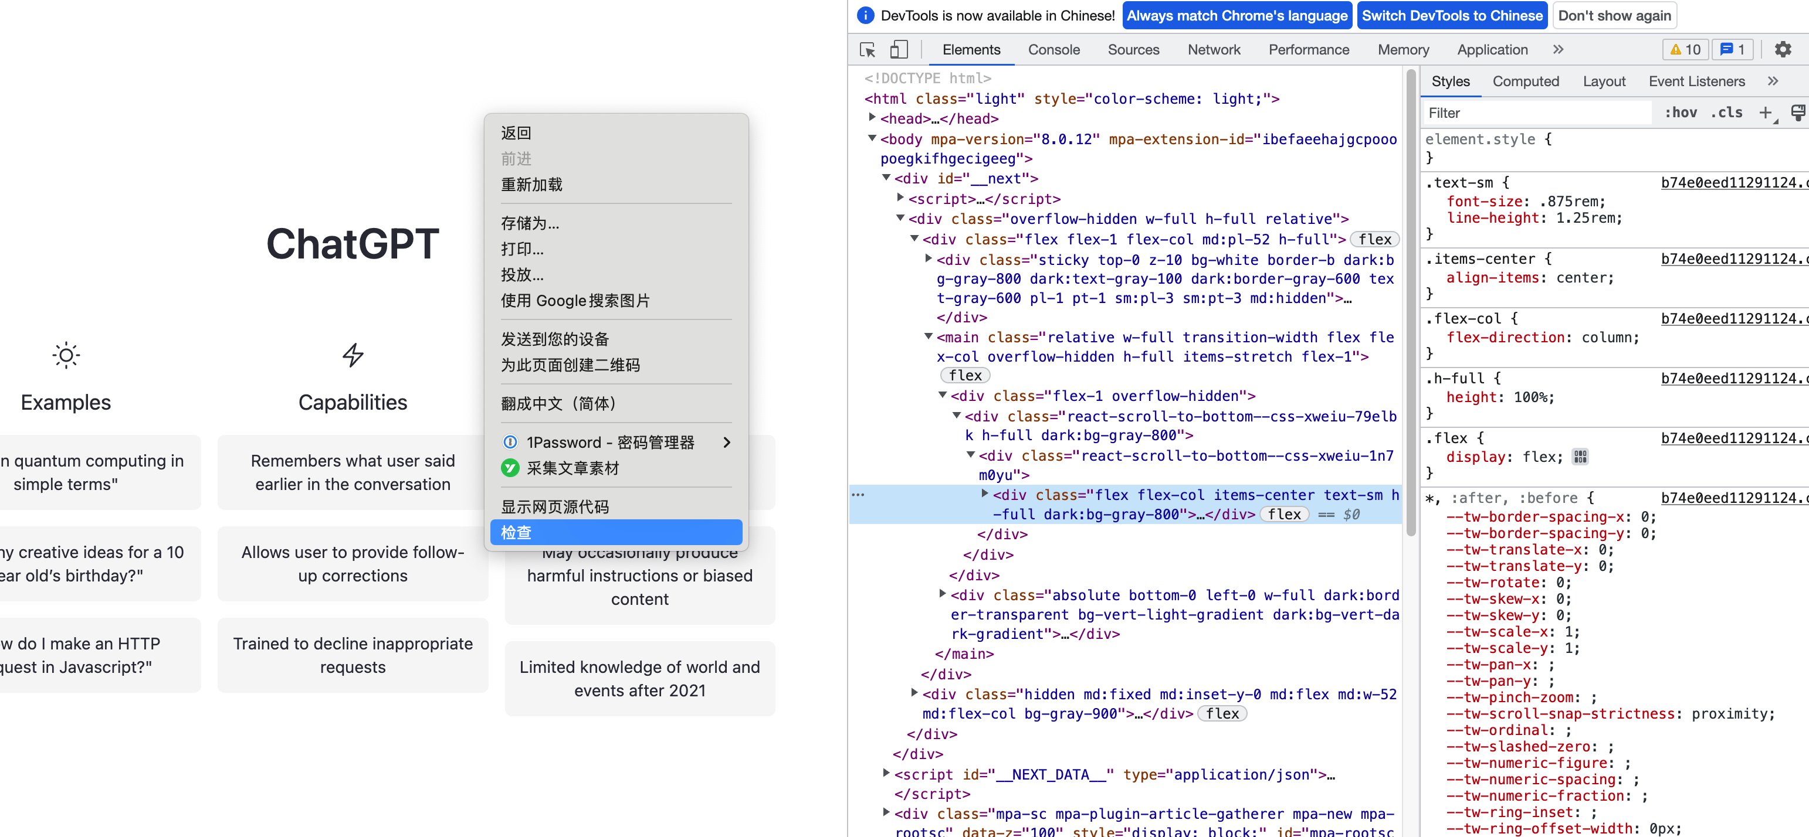Toggle flex badge on highlighted div
1809x837 pixels.
coord(1285,514)
